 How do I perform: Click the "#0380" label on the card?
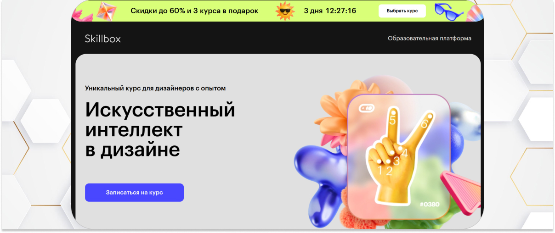[x=430, y=204]
